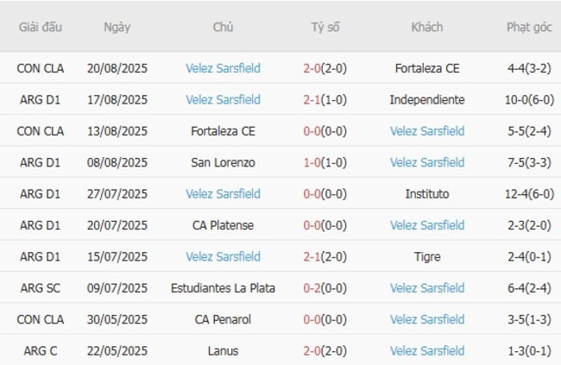Click the 2-0 score in Lanus row
The height and width of the screenshot is (365, 561).
[x=312, y=351]
